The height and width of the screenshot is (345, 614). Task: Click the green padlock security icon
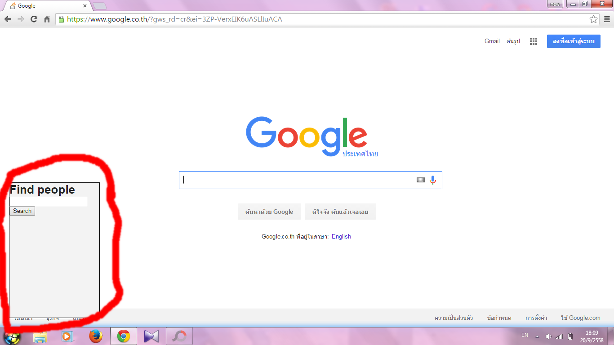pyautogui.click(x=61, y=19)
